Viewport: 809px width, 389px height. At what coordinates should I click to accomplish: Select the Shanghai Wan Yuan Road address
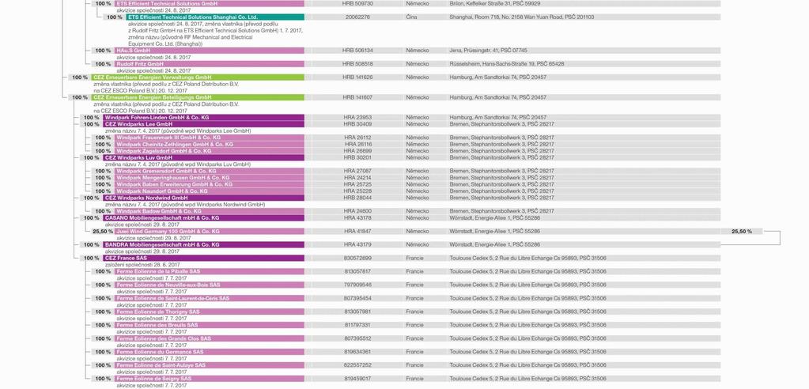522,17
